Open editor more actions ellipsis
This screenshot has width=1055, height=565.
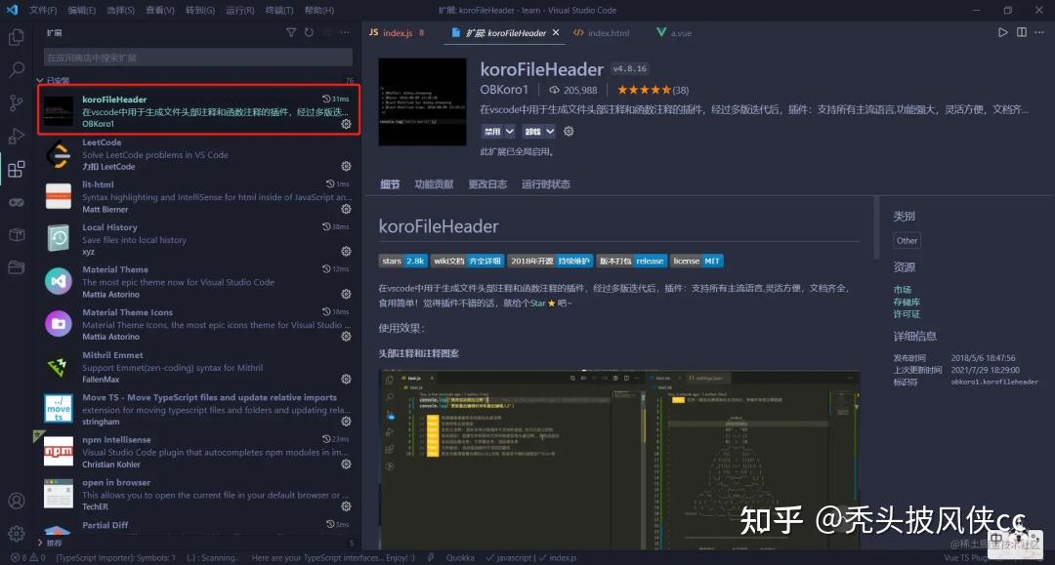tap(1039, 32)
